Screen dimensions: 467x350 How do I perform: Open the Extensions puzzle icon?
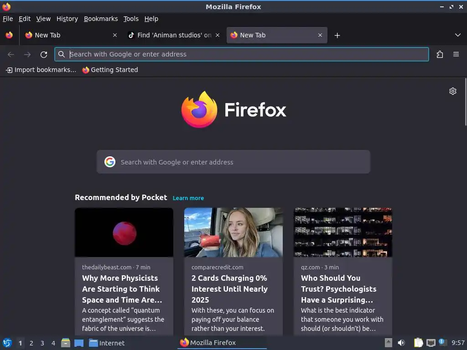(440, 54)
